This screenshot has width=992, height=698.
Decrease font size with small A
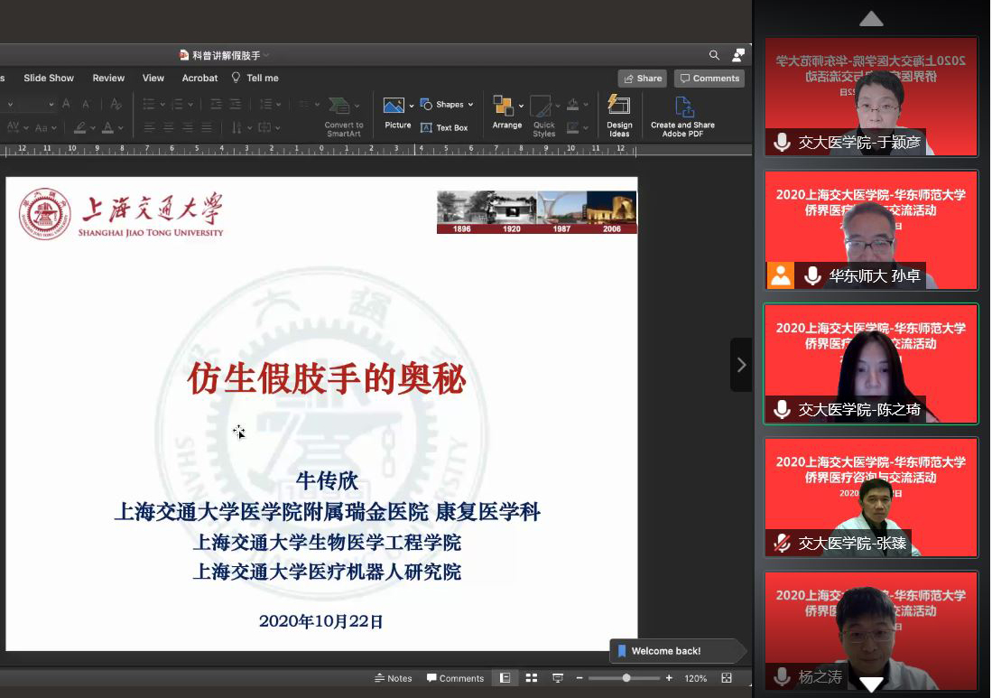pos(86,105)
